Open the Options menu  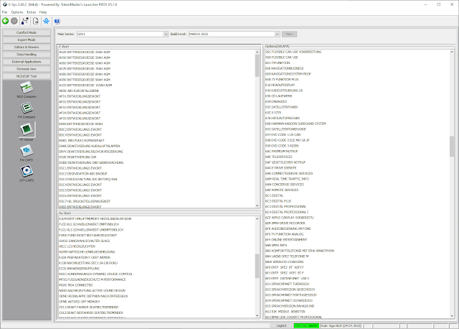click(x=17, y=12)
